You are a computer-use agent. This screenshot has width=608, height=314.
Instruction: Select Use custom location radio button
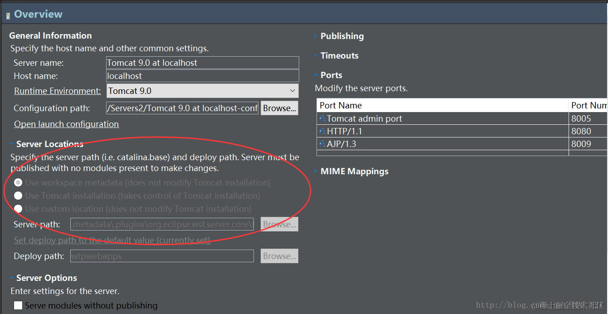[18, 209]
